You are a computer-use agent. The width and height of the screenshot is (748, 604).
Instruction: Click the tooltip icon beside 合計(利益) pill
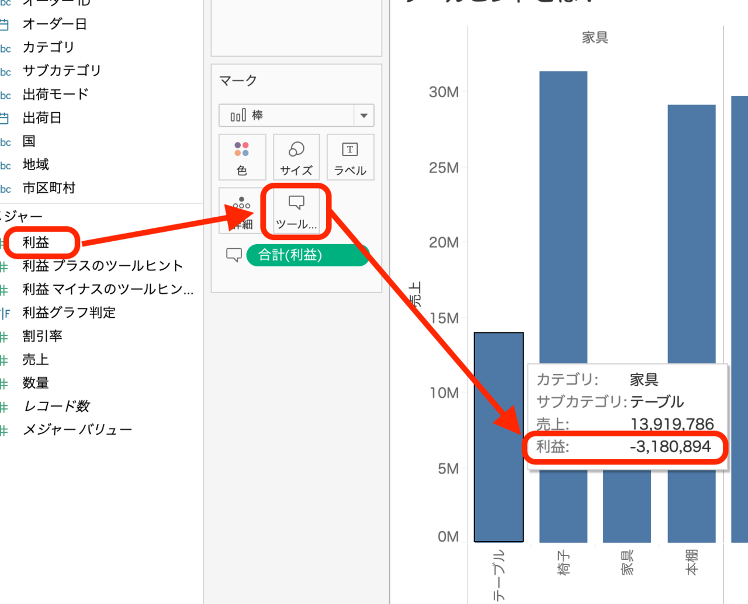click(234, 255)
